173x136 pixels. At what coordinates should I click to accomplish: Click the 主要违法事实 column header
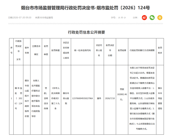(36, 50)
